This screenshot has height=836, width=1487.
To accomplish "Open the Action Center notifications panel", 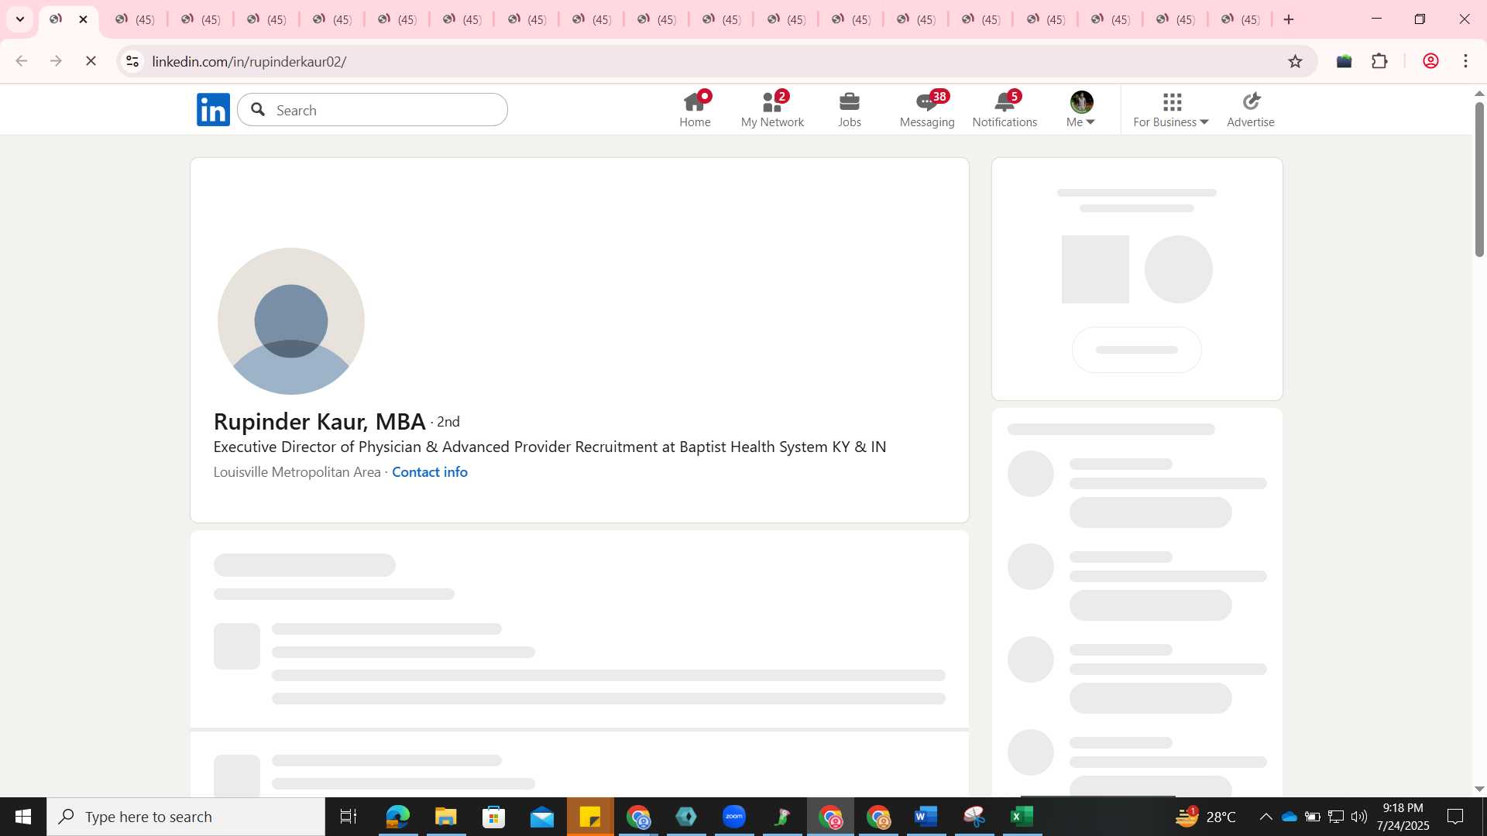I will 1455,817.
